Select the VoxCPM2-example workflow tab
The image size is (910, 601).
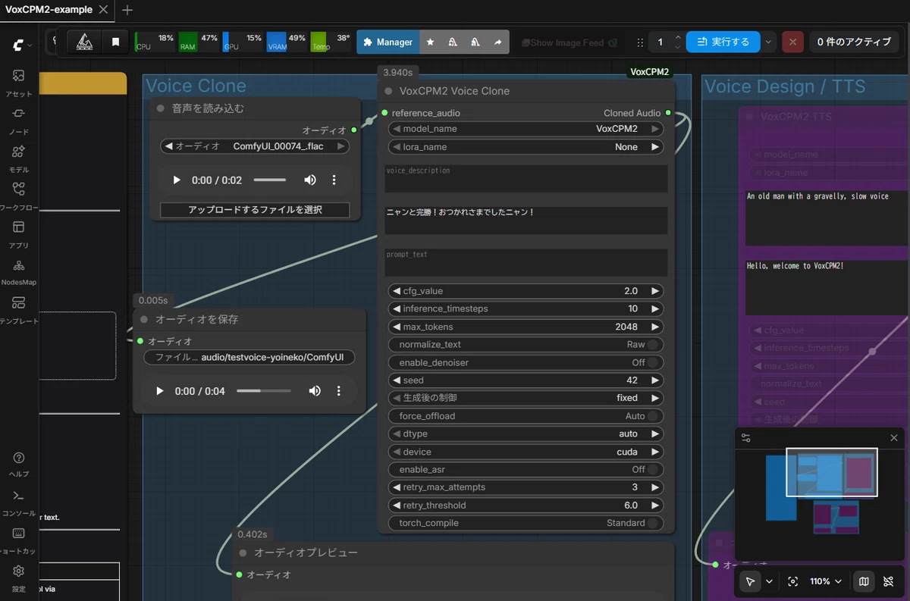tap(49, 10)
